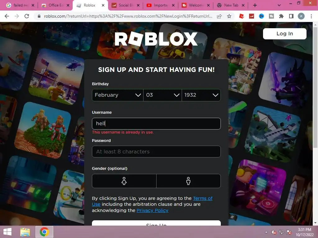Click the Chrome icon in the taskbar

44,232
